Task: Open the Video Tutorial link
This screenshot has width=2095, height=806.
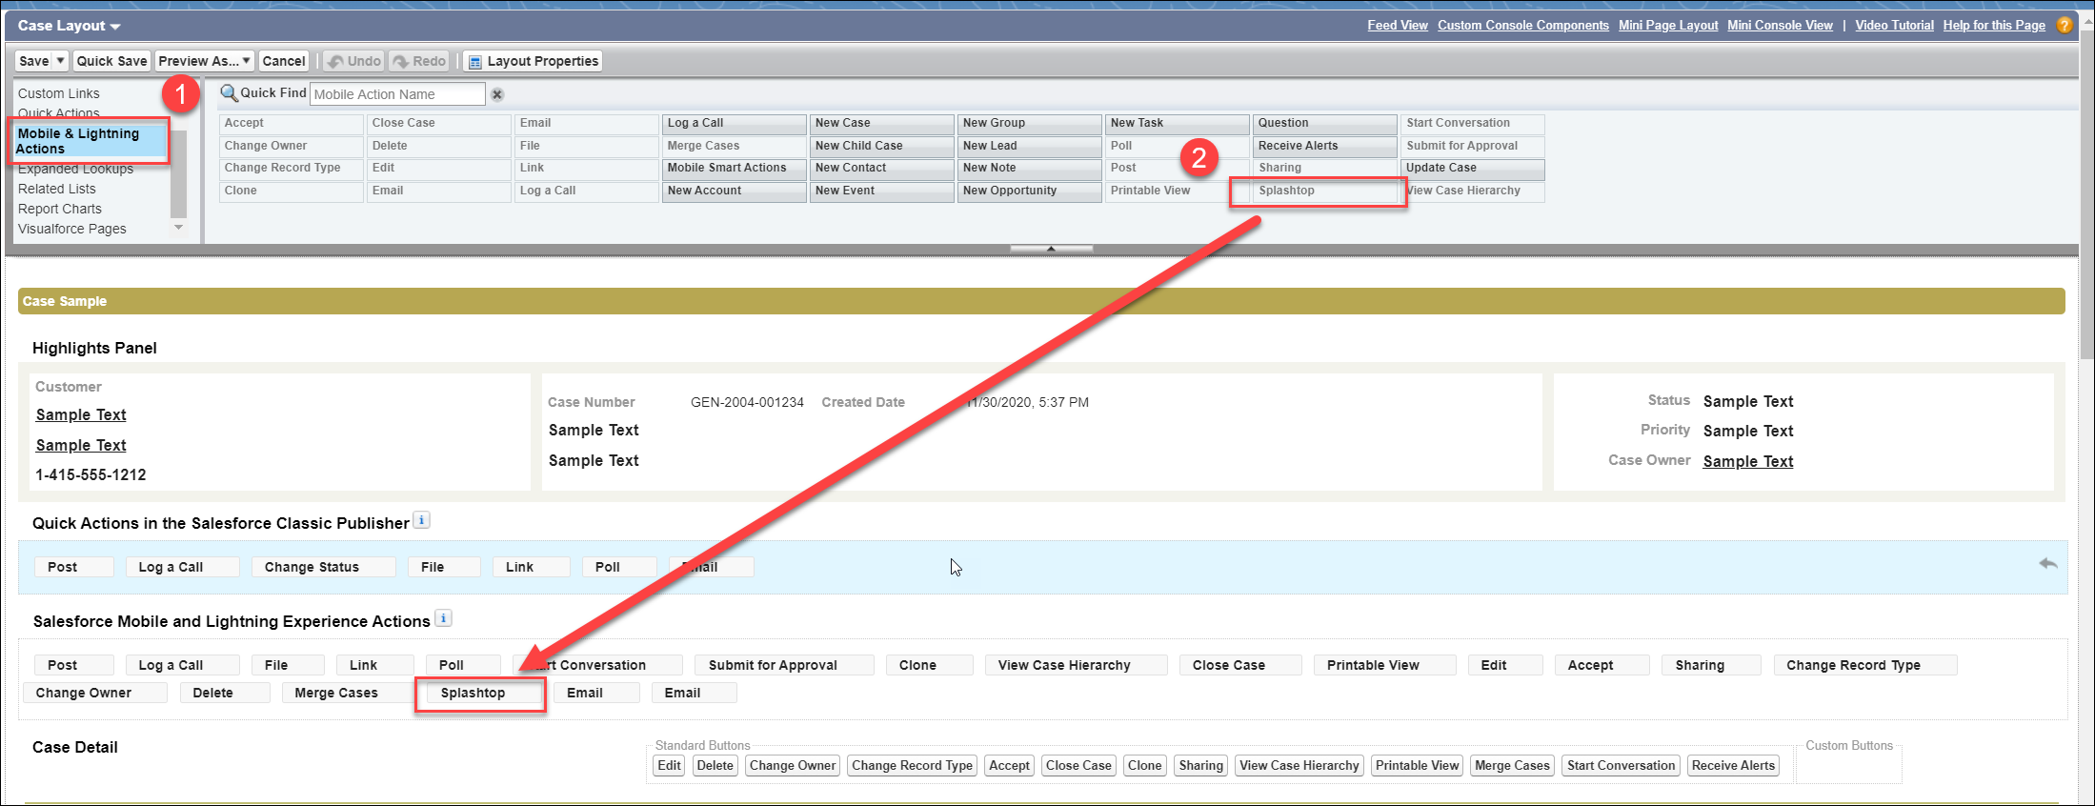Action: (x=1894, y=26)
